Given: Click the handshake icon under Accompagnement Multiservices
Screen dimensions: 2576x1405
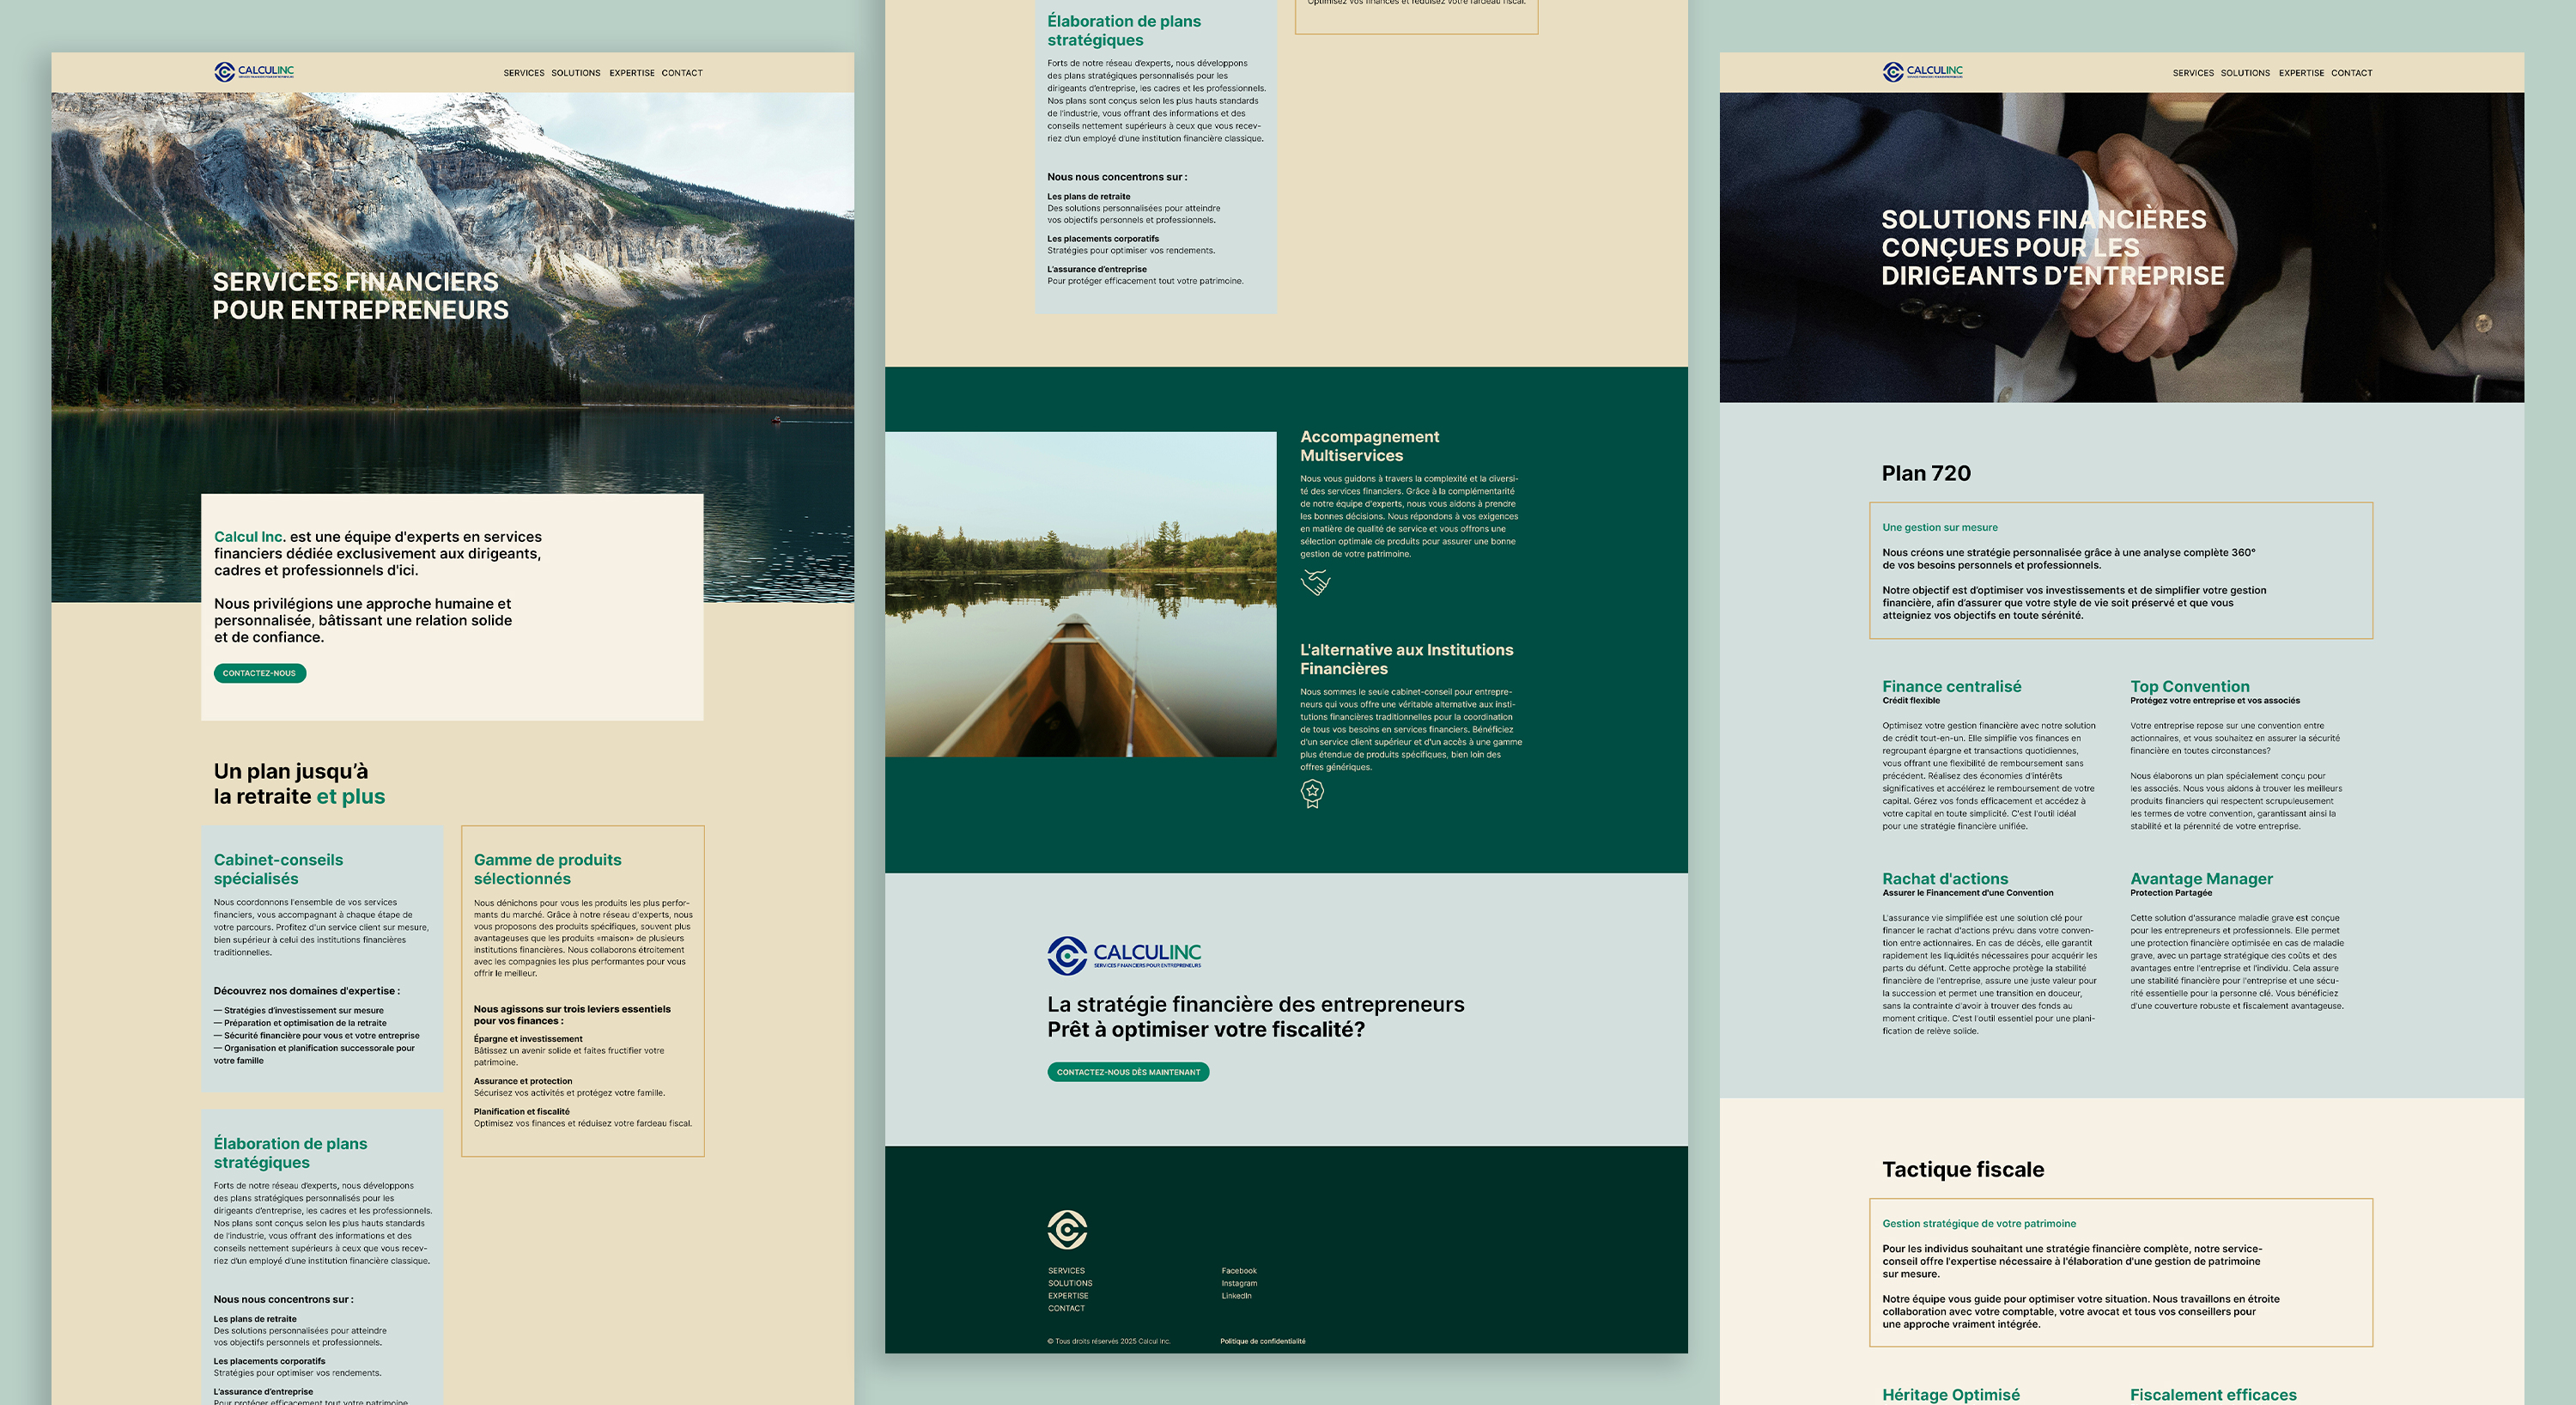Looking at the screenshot, I should click(1315, 582).
